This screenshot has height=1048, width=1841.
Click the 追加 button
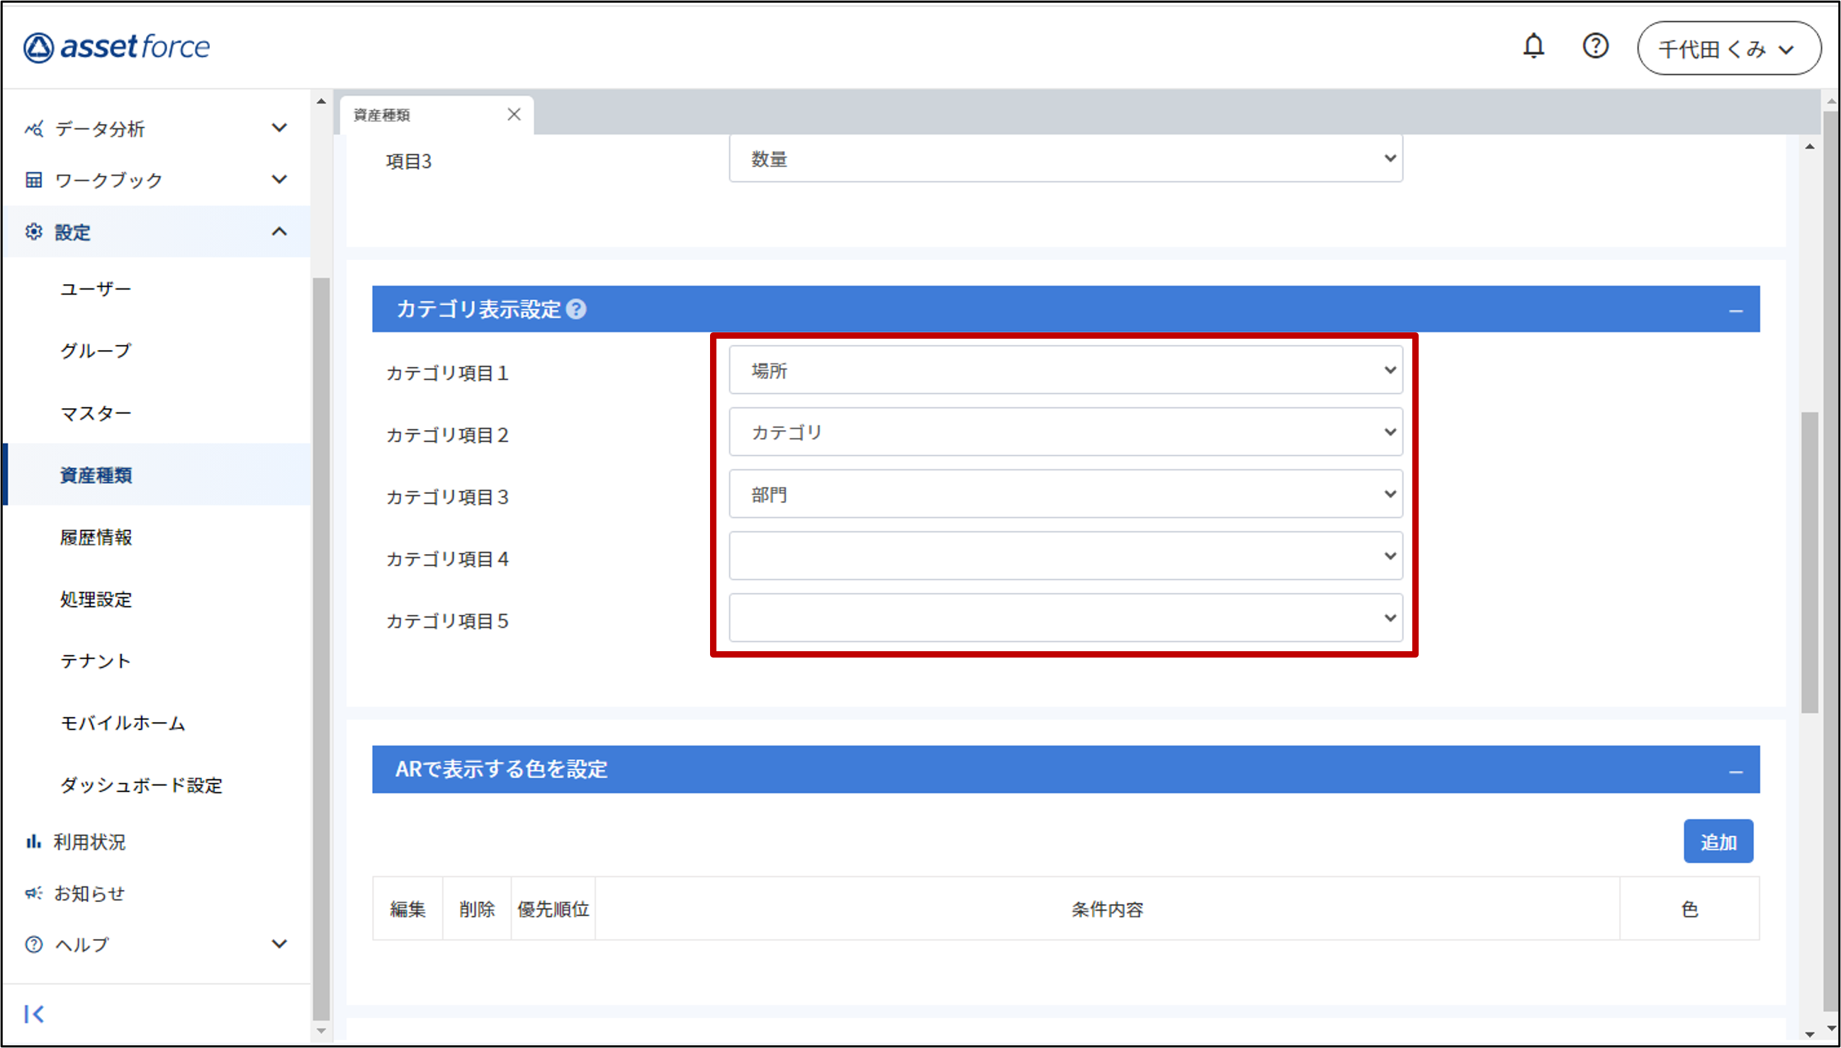click(1717, 841)
